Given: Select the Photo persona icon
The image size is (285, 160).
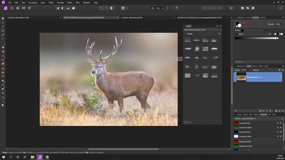Looking at the screenshot, I should (x=5, y=8).
